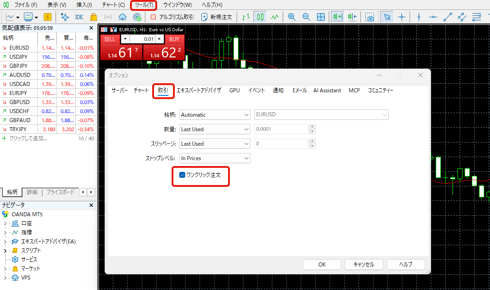Click the キャンセル button

364,265
